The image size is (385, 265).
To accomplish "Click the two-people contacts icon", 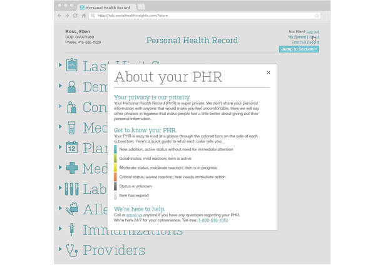I will point(71,107).
